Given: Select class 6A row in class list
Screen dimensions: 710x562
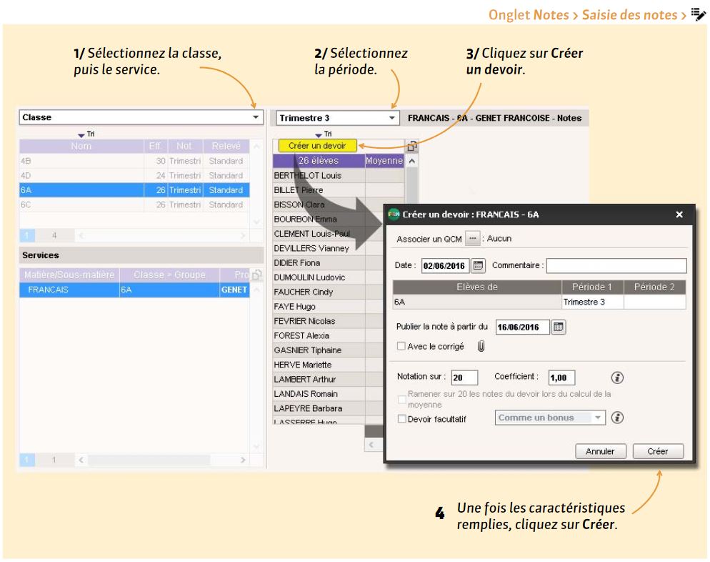Looking at the screenshot, I should pos(134,191).
